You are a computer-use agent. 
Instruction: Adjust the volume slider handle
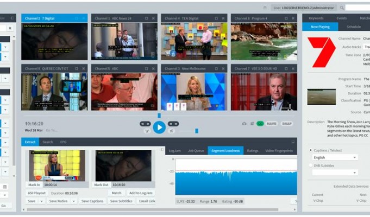(197, 131)
